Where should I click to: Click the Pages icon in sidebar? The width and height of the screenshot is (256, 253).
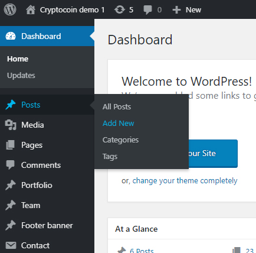[10, 145]
